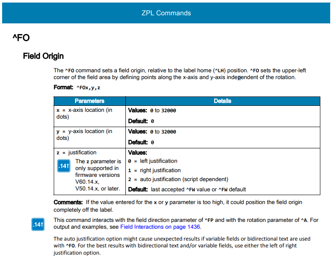334x261 pixels.
Task: Click 'This command interacts with the field direction' line
Action: click(x=186, y=220)
